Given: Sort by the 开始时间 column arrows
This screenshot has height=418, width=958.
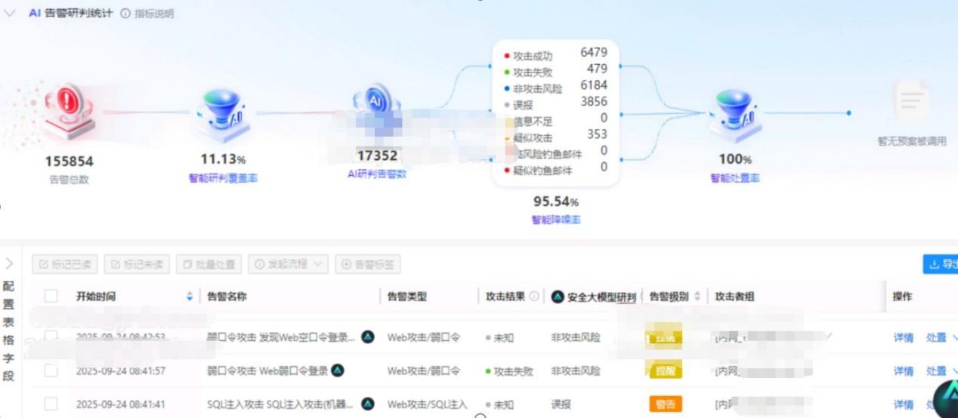Looking at the screenshot, I should tap(190, 297).
